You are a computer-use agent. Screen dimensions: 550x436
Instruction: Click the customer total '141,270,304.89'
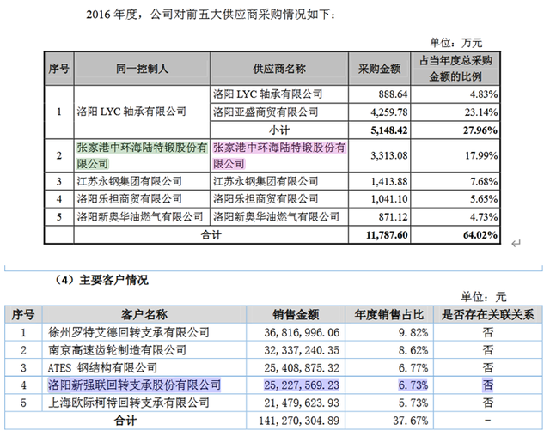point(299,421)
